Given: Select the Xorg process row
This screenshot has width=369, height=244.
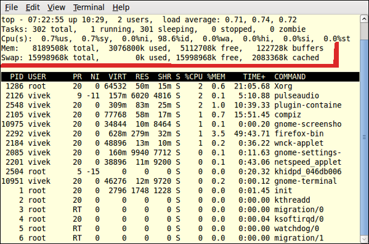Looking at the screenshot, I should click(180, 86).
